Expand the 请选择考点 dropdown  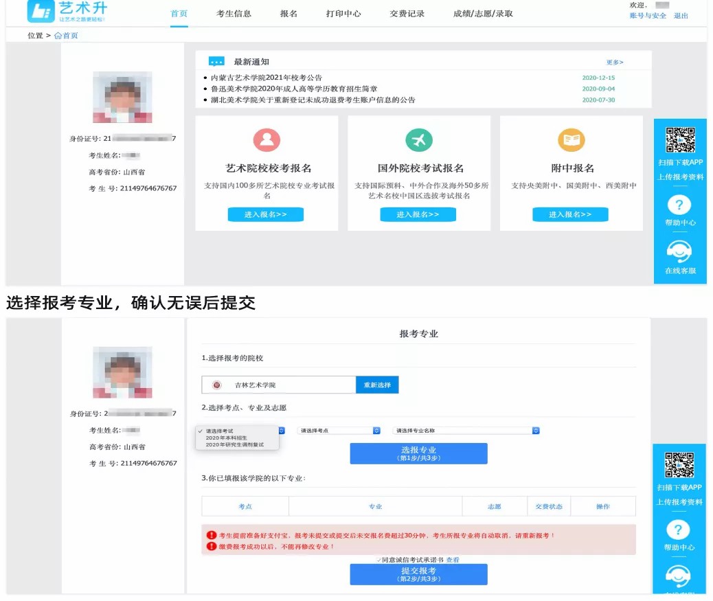[339, 431]
